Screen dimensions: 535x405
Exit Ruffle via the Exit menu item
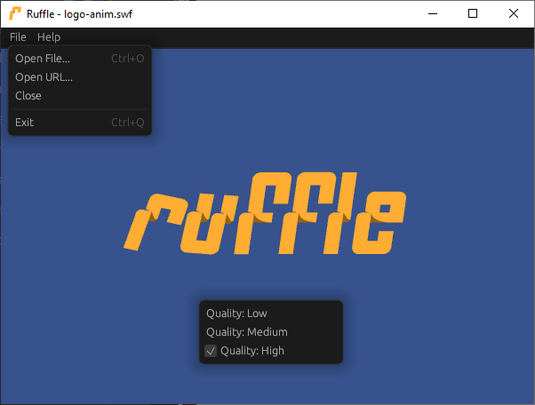(x=25, y=123)
